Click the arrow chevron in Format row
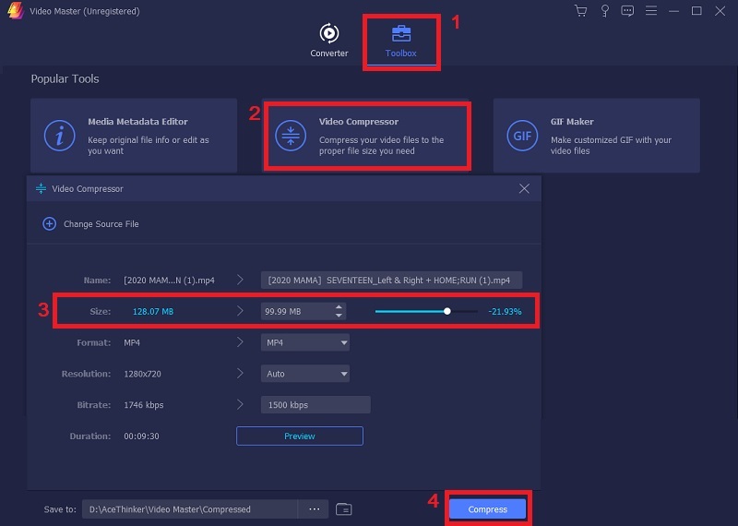The image size is (738, 526). [240, 341]
